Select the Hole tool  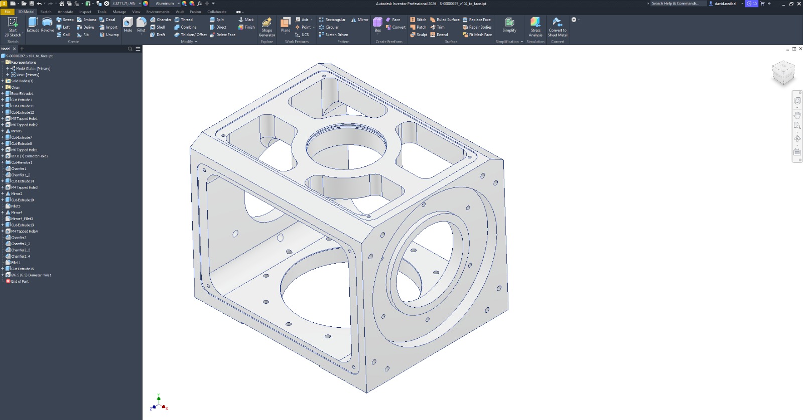tap(128, 25)
